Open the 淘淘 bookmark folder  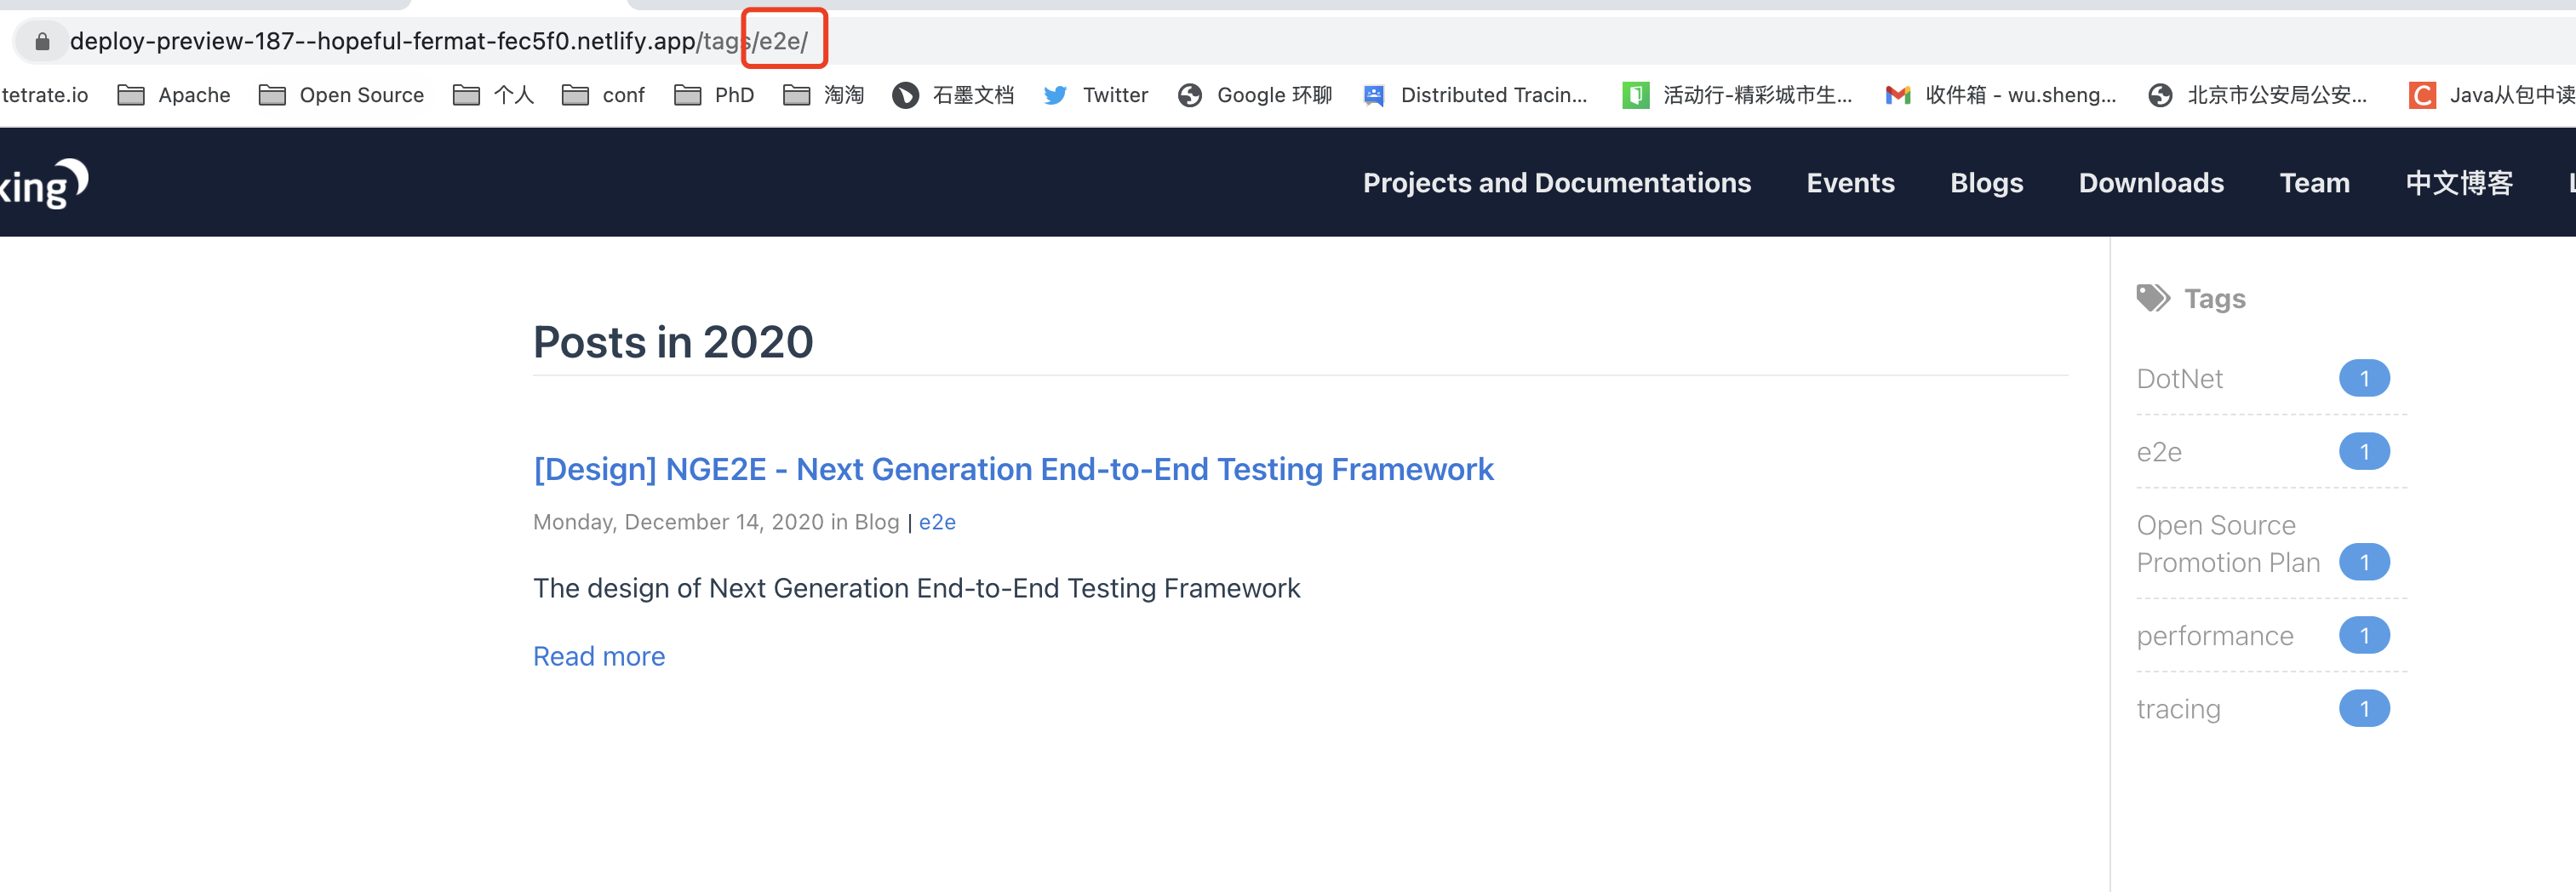823,95
